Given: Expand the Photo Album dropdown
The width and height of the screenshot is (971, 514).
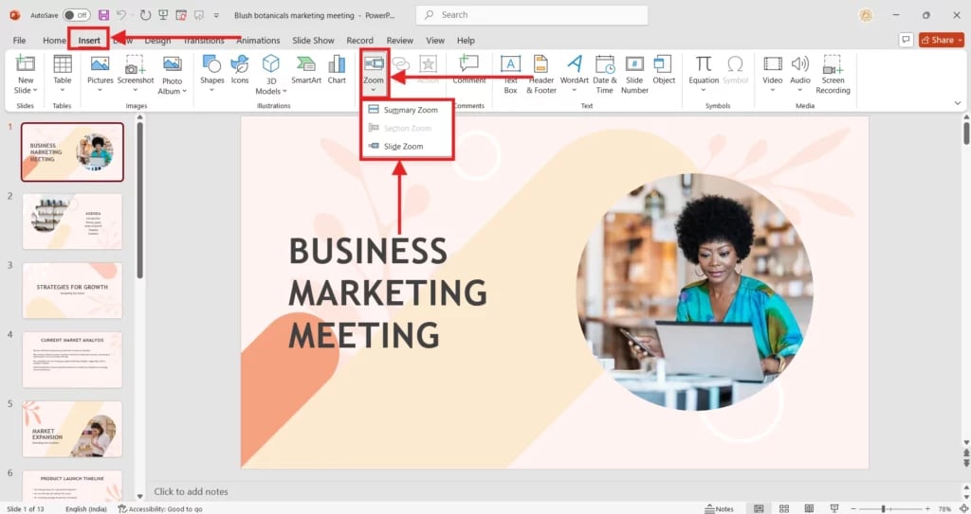Looking at the screenshot, I should [172, 91].
